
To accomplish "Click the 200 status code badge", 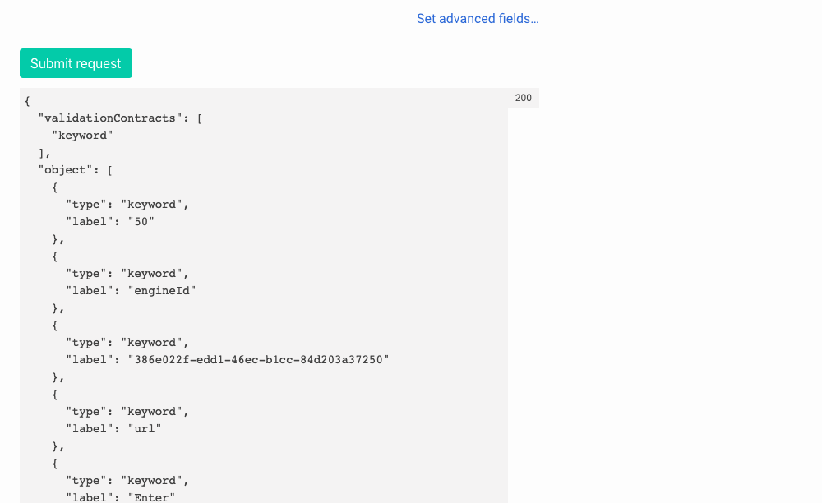I will [523, 98].
